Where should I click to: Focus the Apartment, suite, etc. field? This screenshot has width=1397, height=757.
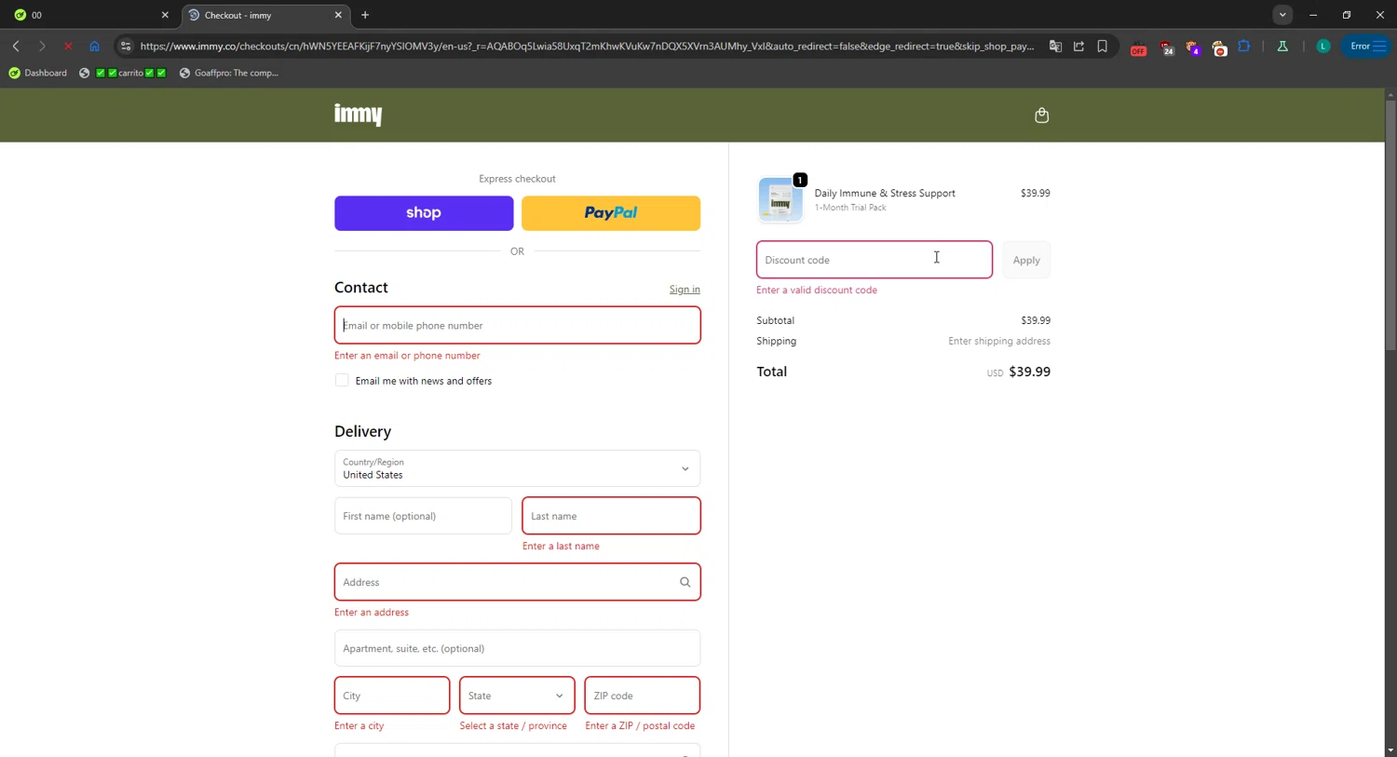click(517, 648)
